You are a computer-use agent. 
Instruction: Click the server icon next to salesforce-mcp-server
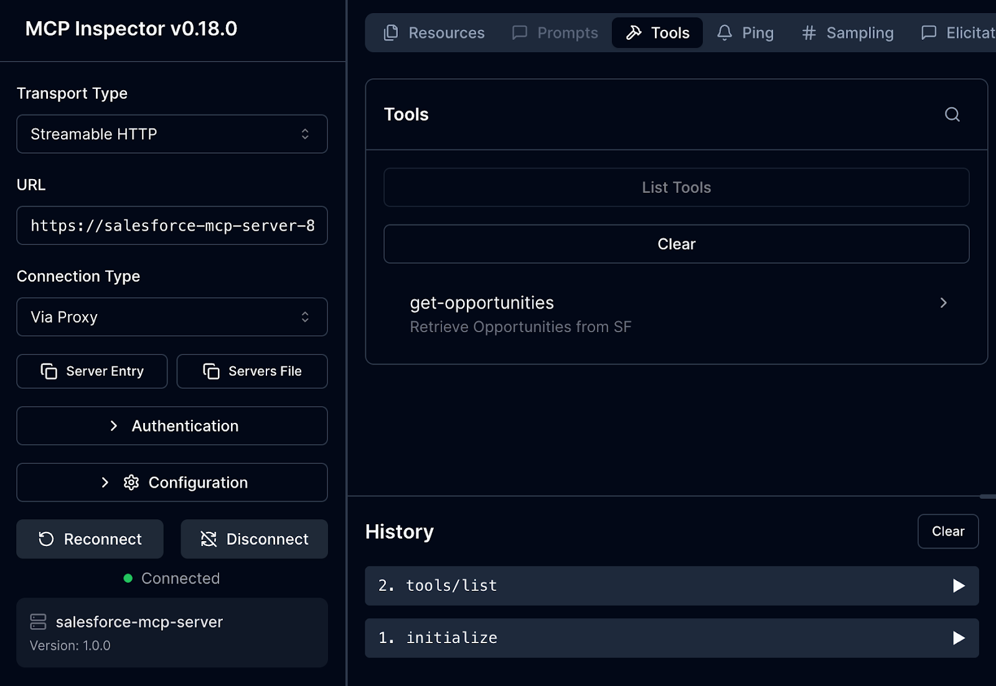tap(39, 621)
